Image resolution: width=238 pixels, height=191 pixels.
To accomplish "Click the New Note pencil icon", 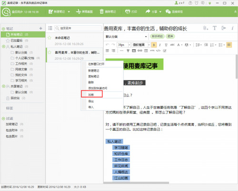I will click(50, 11).
